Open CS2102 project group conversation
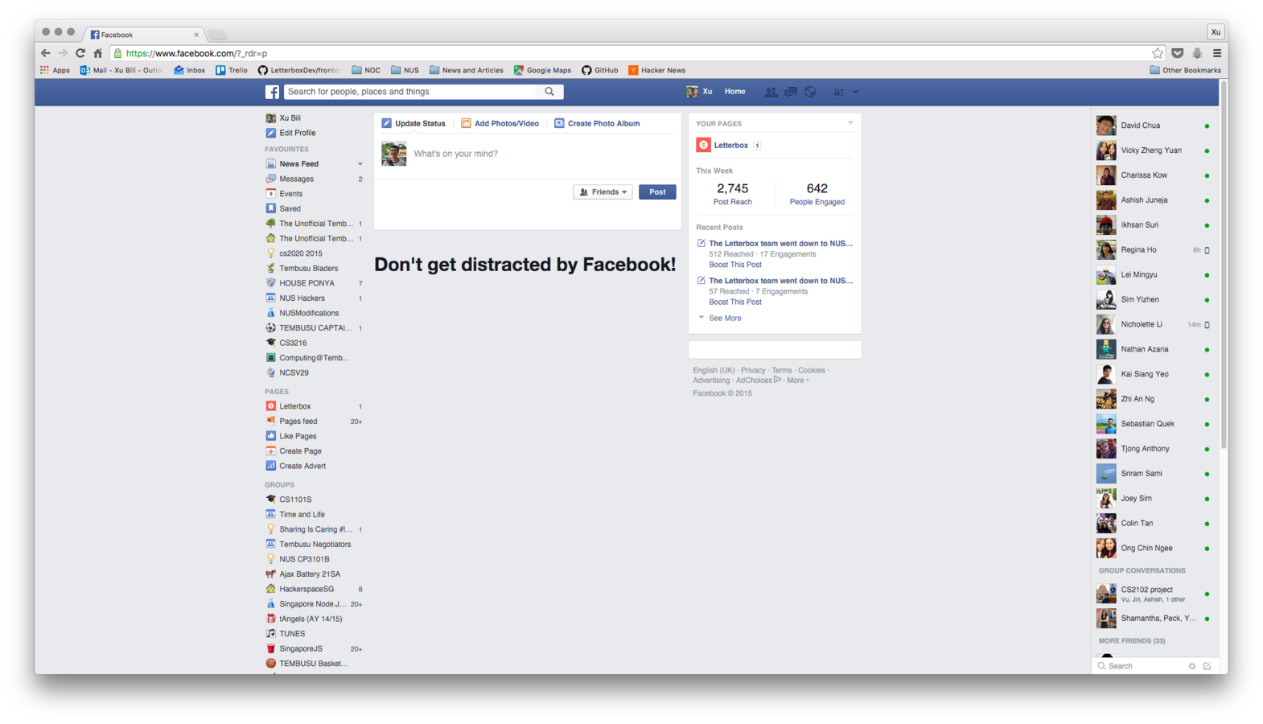This screenshot has height=724, width=1263. tap(1153, 594)
